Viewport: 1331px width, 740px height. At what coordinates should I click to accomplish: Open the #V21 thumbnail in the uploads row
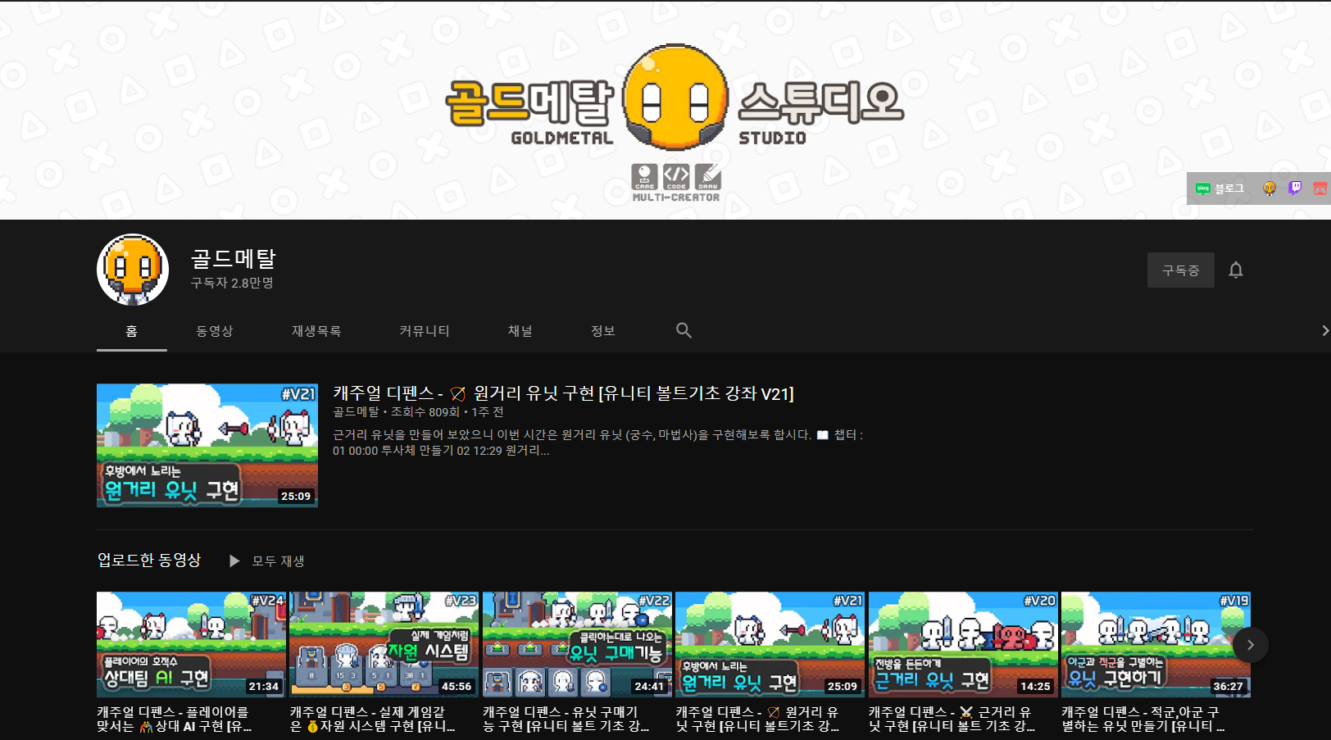[x=770, y=645]
